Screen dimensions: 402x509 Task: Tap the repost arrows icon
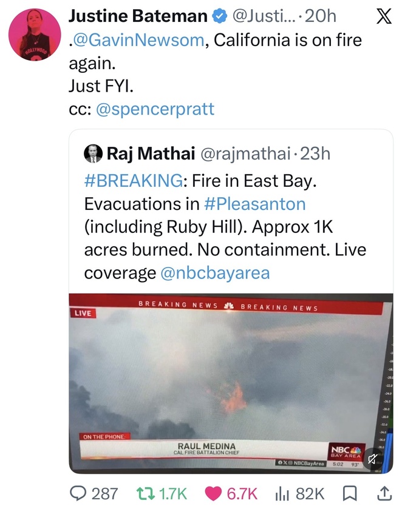145,493
